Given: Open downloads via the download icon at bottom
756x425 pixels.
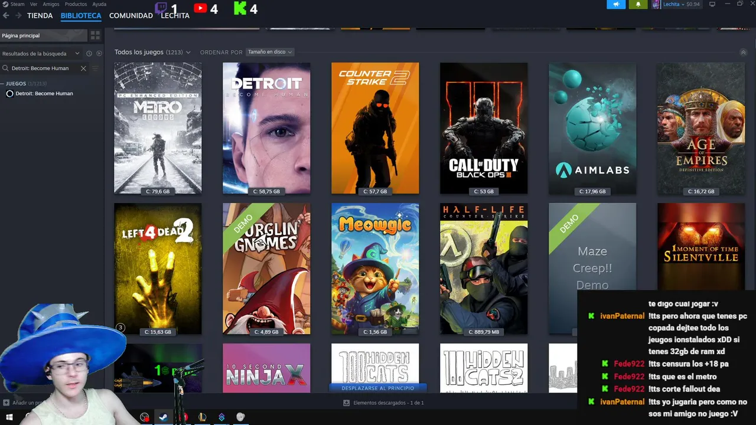Looking at the screenshot, I should click(347, 403).
